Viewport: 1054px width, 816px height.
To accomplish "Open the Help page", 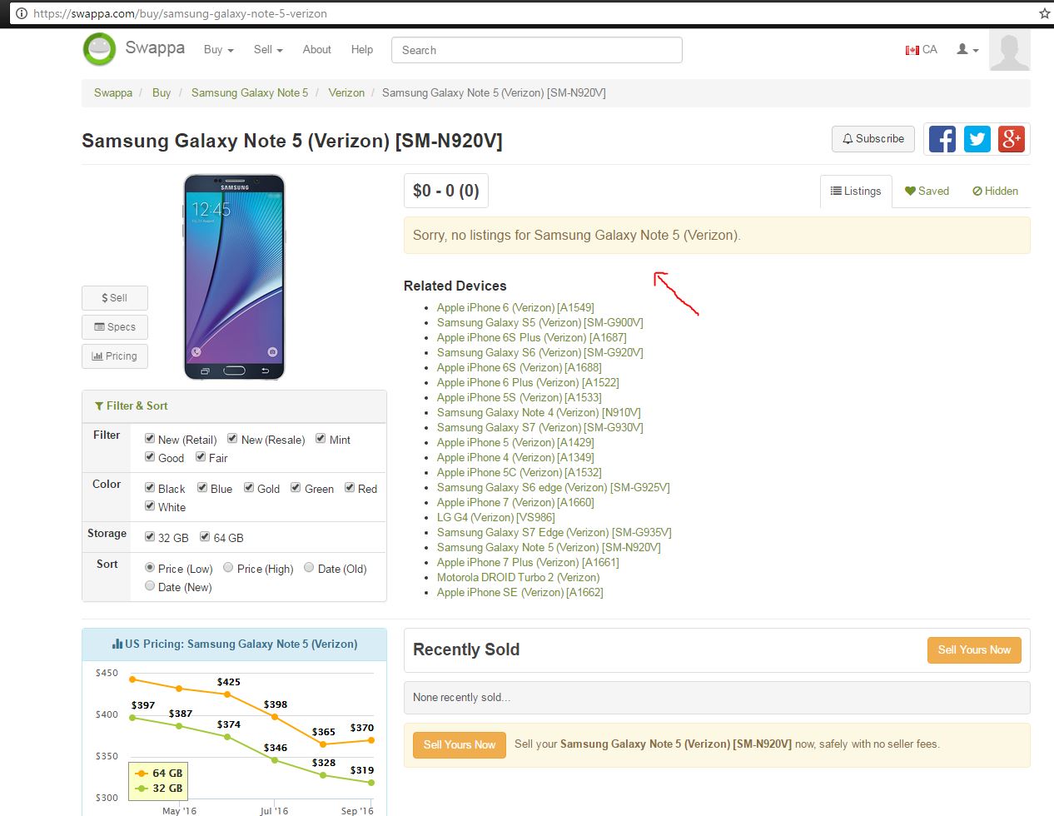I will click(x=362, y=50).
